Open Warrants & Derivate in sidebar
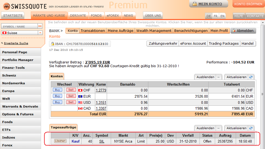Image resolution: width=265 pixels, height=149 pixels. pyautogui.click(x=20, y=107)
